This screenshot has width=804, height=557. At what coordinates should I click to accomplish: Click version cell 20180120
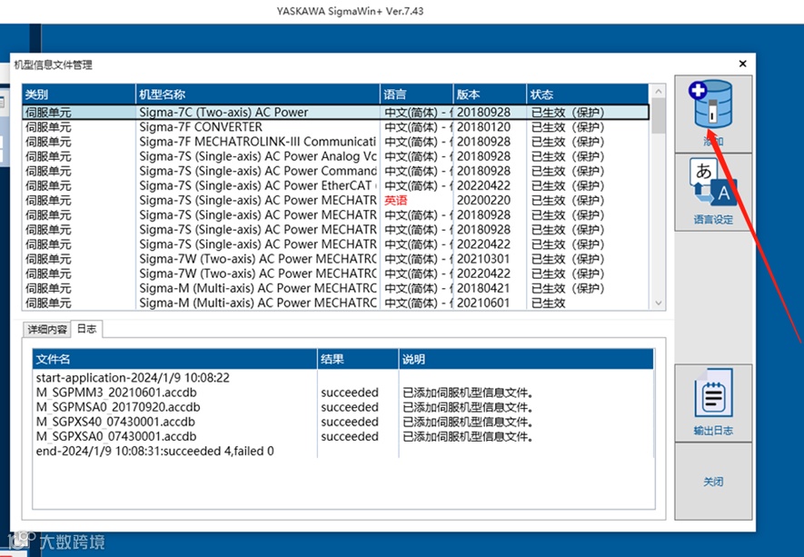(483, 126)
